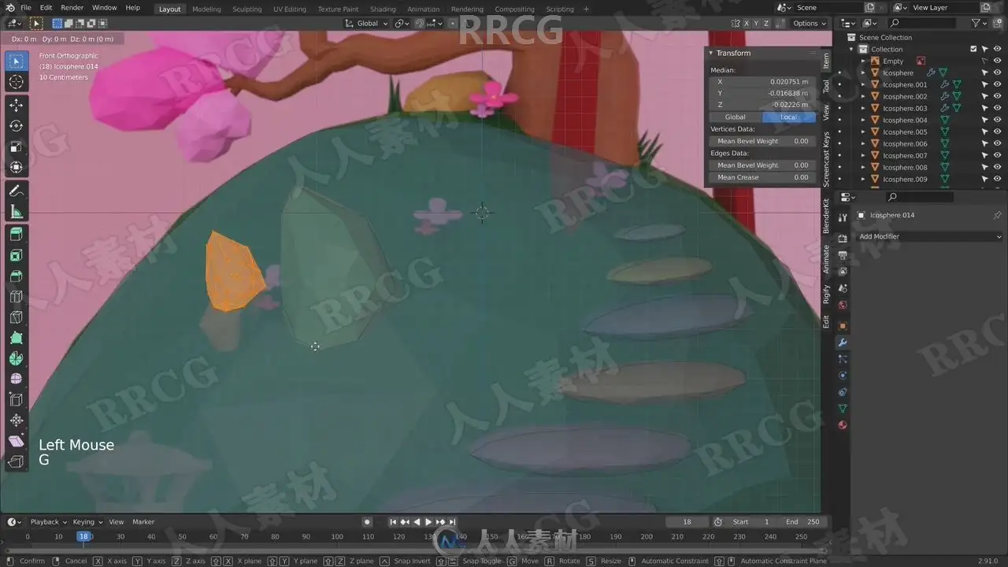Switch to the Sculpting workspace tab
Image resolution: width=1008 pixels, height=567 pixels.
click(x=246, y=9)
